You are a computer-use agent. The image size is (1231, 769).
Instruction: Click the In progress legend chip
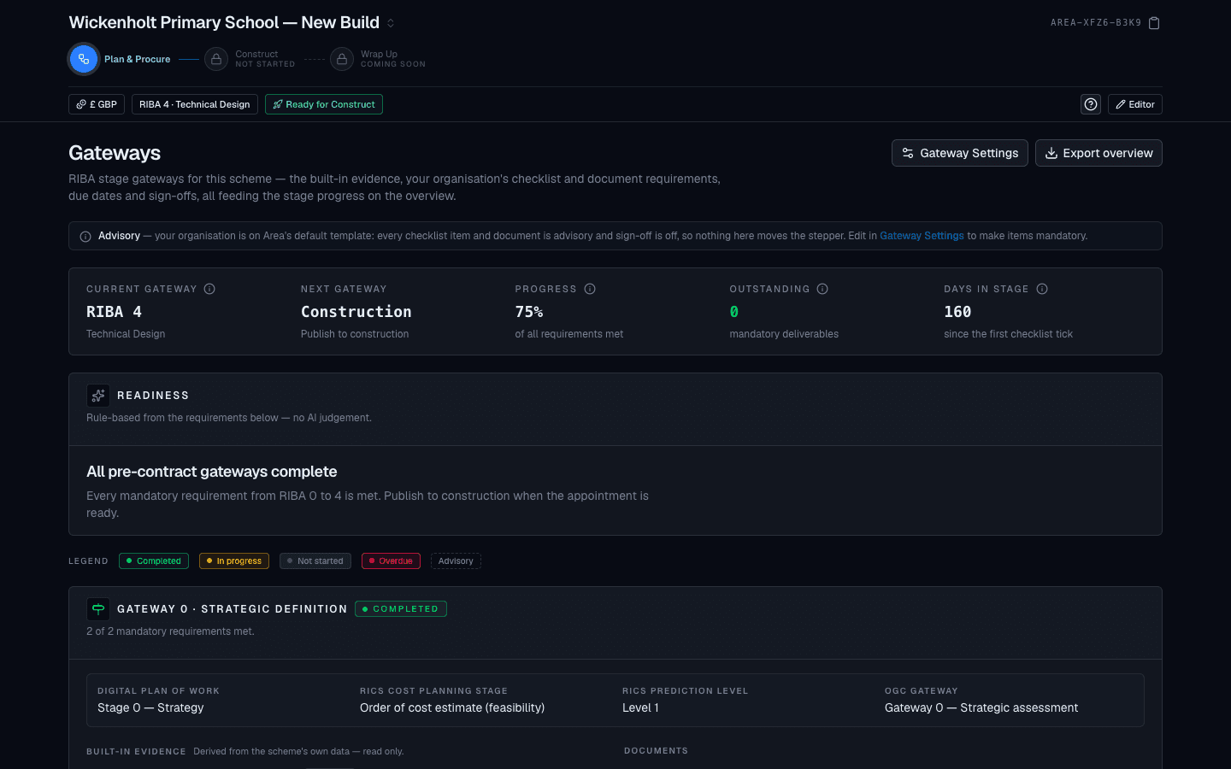pos(234,561)
